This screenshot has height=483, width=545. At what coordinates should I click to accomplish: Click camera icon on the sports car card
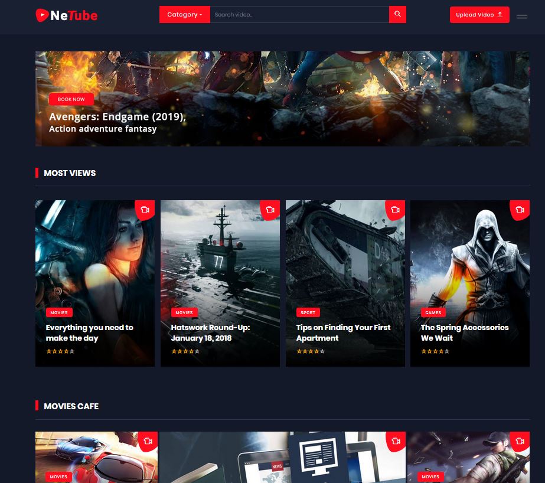pos(148,441)
